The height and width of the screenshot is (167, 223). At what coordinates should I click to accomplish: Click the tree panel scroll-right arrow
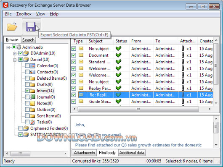point(65,154)
